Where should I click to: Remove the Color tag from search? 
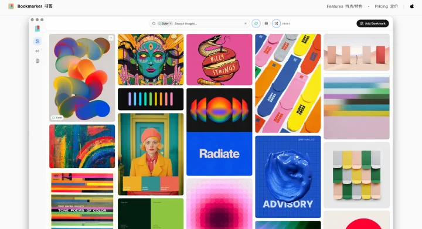pos(171,23)
